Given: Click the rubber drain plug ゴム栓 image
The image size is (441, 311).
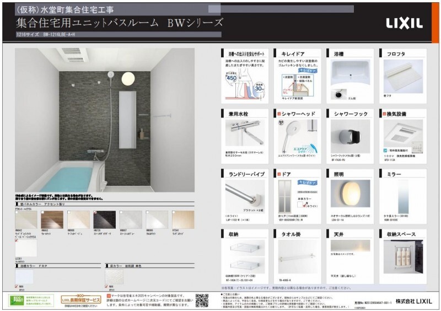Looking at the screenshot, I should tap(339, 94).
